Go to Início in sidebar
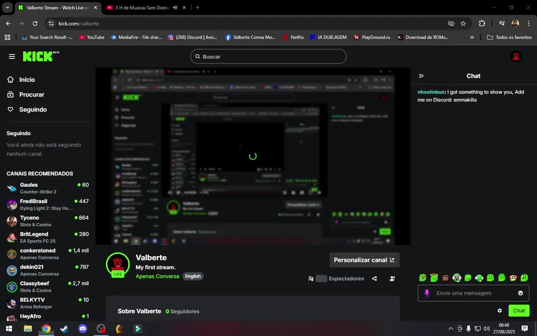Screen dimensions: 537x336 21,79
